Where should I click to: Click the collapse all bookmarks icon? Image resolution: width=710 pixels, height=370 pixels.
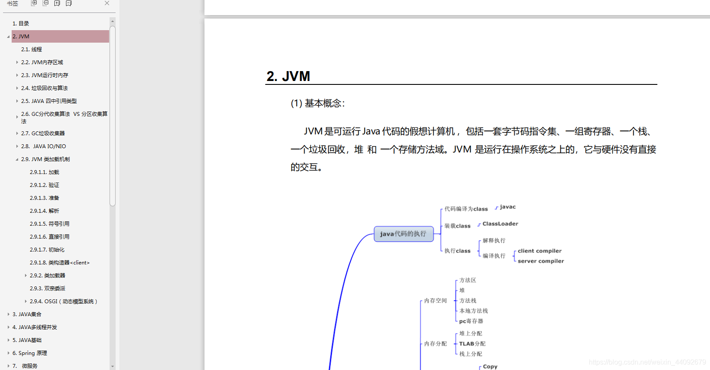click(x=45, y=3)
